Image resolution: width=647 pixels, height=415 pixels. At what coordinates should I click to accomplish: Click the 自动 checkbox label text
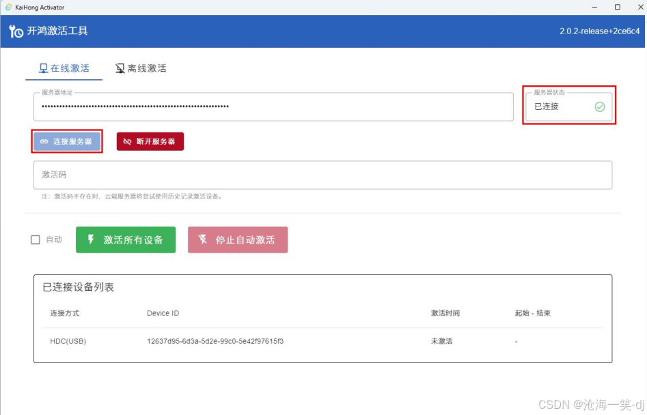click(x=54, y=240)
